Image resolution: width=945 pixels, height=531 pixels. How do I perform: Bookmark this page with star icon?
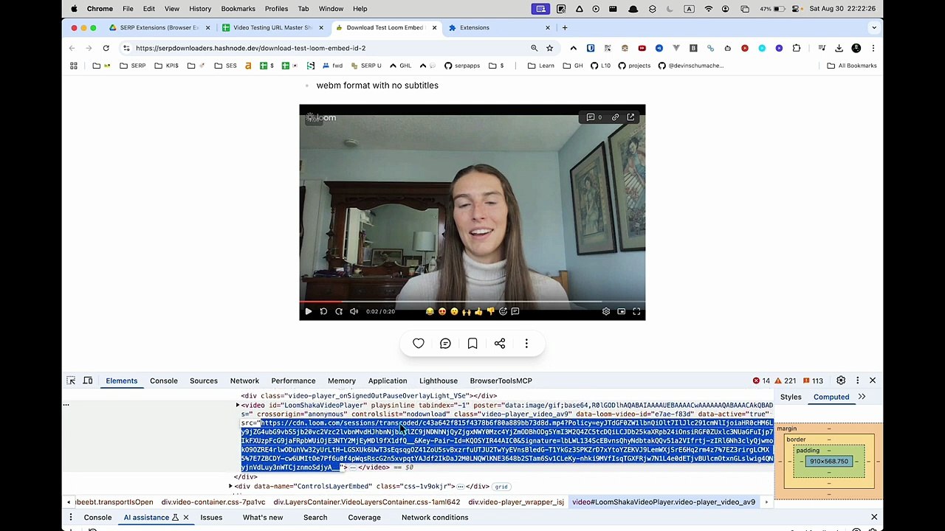[549, 48]
